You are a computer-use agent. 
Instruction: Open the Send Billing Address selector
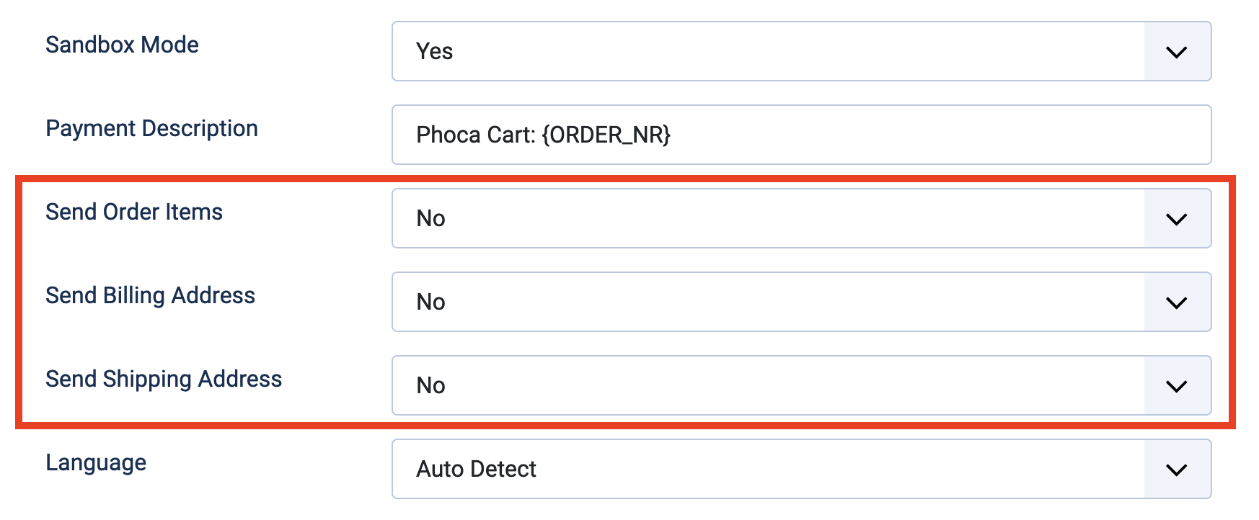(x=721, y=302)
